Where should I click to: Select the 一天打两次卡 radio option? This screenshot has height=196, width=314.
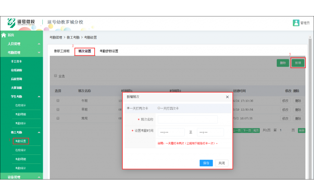pyautogui.click(x=128, y=108)
